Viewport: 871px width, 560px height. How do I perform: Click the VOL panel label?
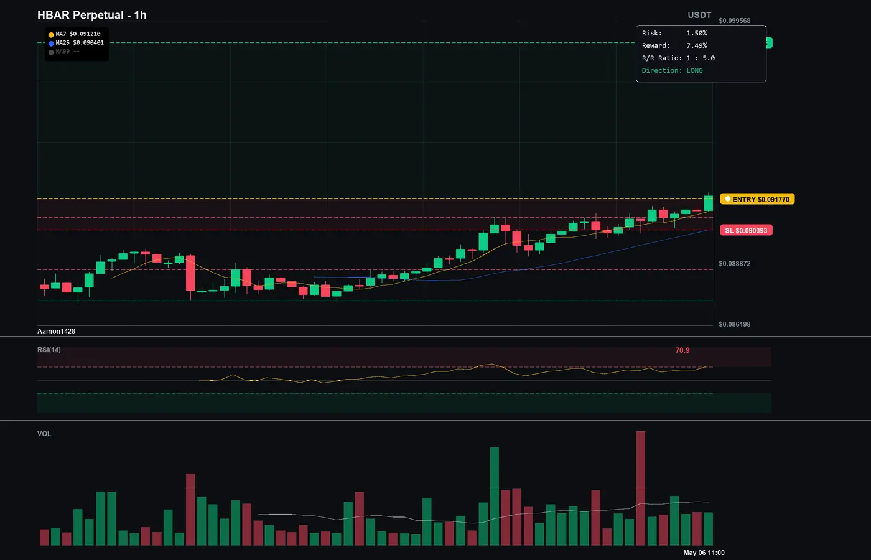(x=44, y=434)
